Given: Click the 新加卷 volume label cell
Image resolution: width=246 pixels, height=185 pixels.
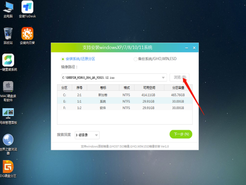Looking at the screenshot, I should click(x=103, y=95).
